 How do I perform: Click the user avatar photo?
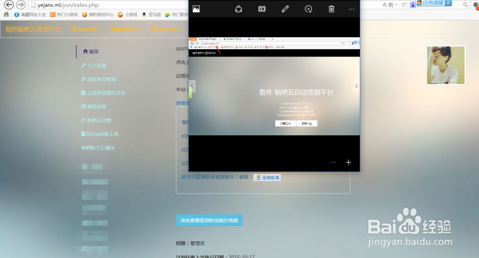[445, 65]
